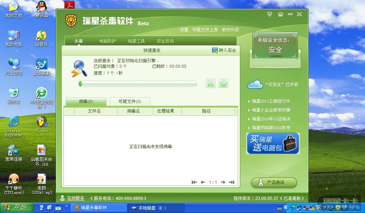This screenshot has width=365, height=213.
Task: Pause the running quick scan
Action: pyautogui.click(x=210, y=83)
